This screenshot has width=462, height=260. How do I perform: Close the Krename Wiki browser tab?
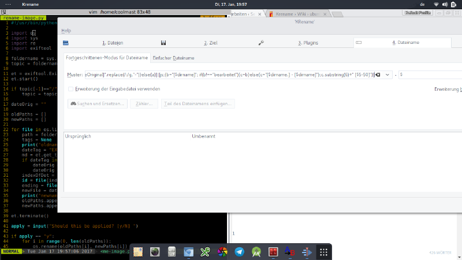tap(325, 14)
